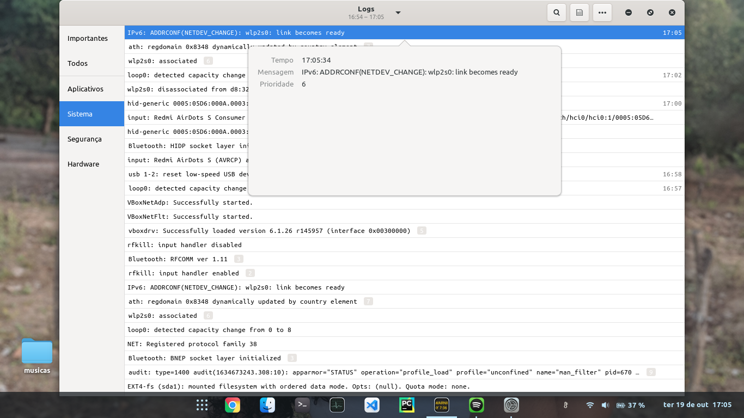Viewport: 744px width, 418px height.
Task: Open the three-dots menu in the header
Action: click(602, 13)
